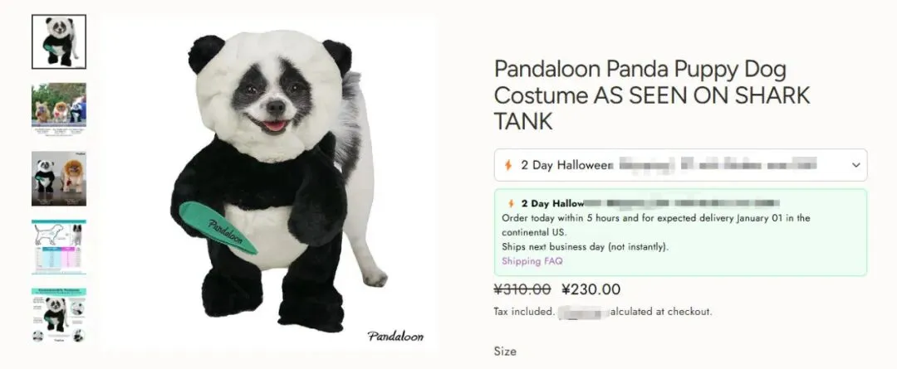The image size is (897, 369).
Task: Click the dropdown chevron arrow
Action: pos(855,165)
